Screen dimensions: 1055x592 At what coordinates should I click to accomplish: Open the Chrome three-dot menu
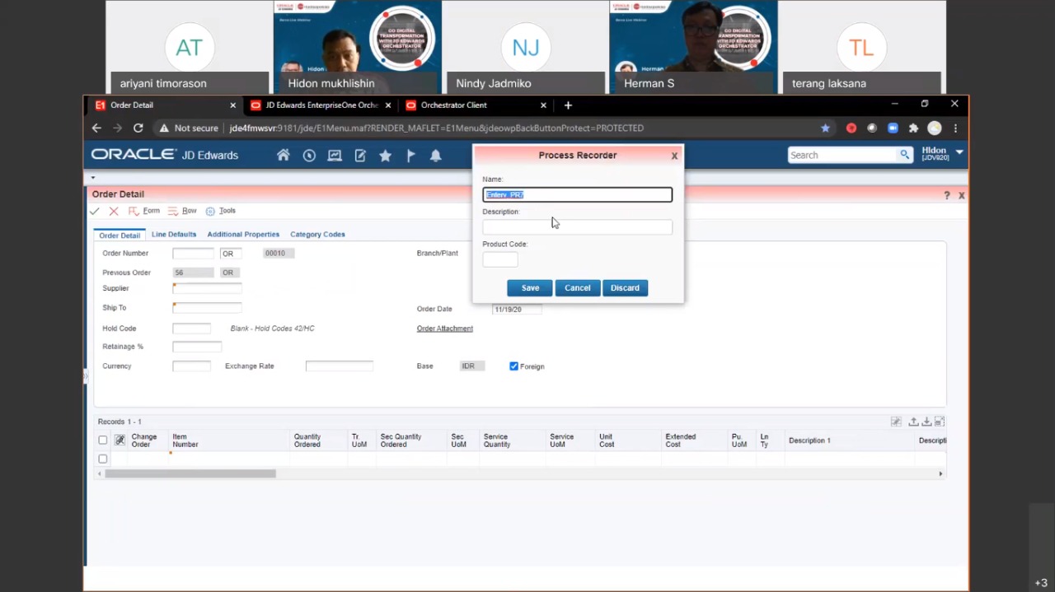[x=955, y=128]
